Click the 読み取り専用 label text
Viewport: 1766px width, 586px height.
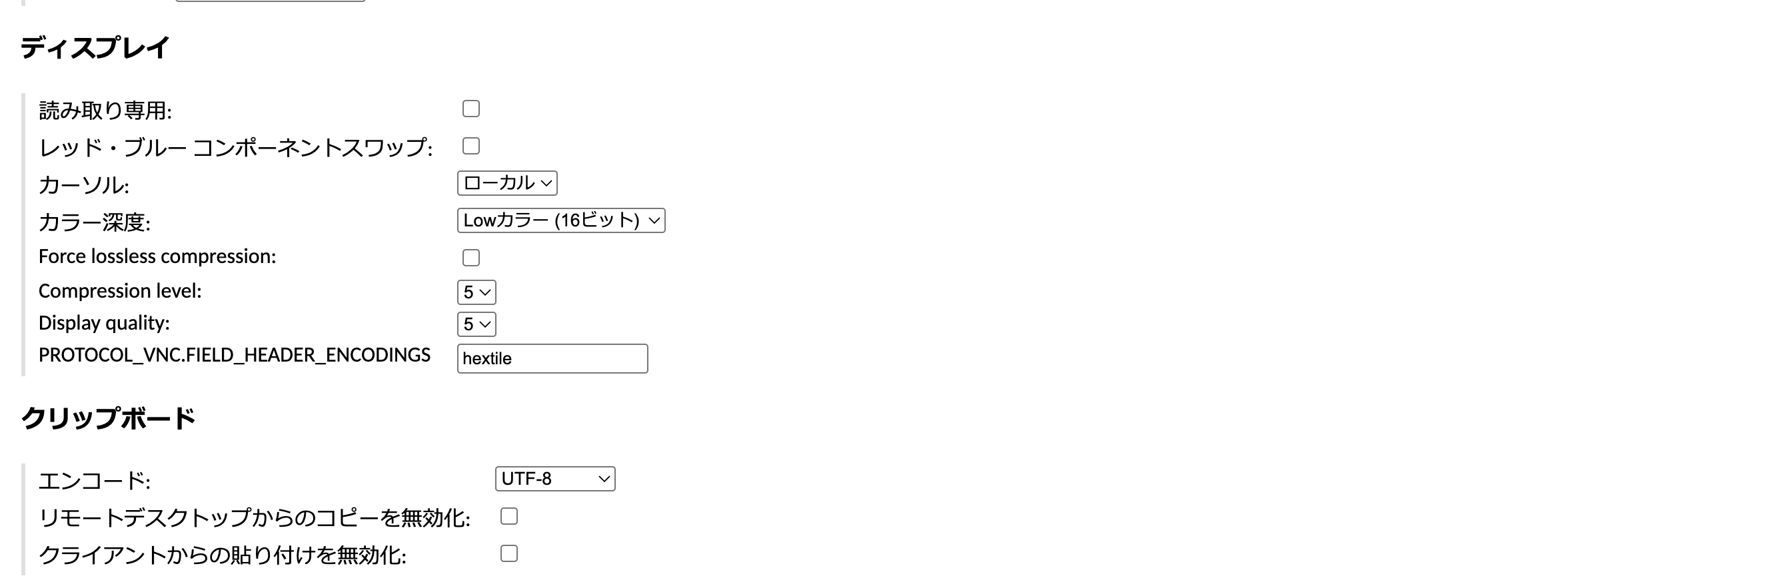pos(105,111)
